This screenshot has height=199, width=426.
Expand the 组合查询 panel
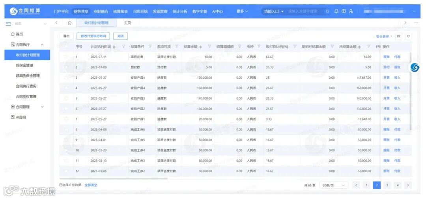point(384,36)
